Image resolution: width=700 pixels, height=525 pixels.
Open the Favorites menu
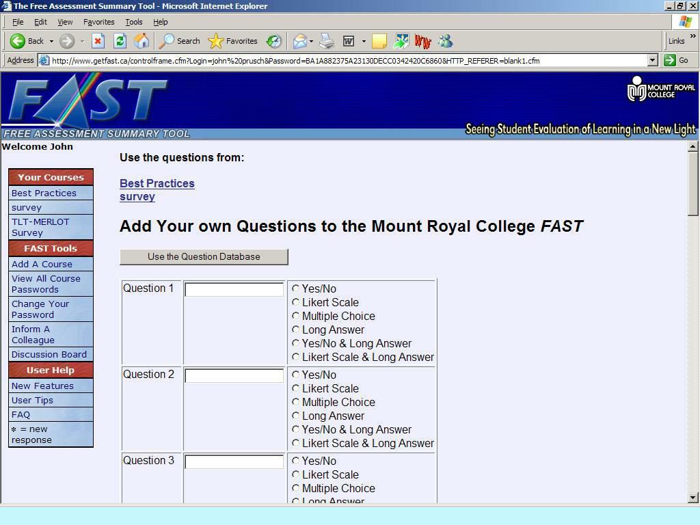[x=98, y=22]
